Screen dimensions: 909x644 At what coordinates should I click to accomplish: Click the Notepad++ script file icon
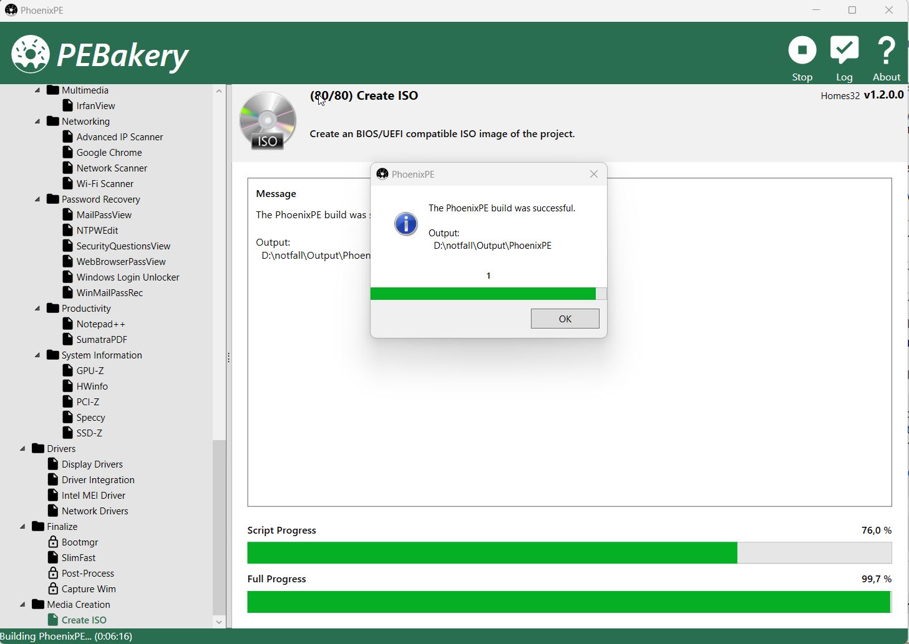coord(68,324)
